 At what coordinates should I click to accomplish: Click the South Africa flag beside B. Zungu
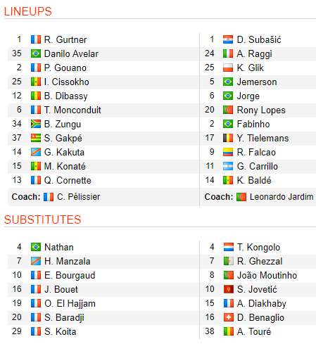(36, 124)
